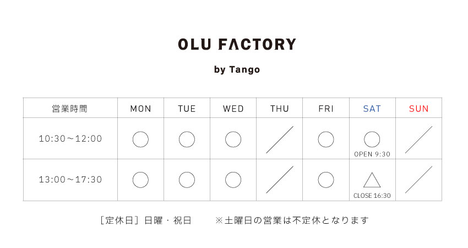This screenshot has height=248, width=468.
Task: Click the "by Tango" subtitle
Action: 237,70
